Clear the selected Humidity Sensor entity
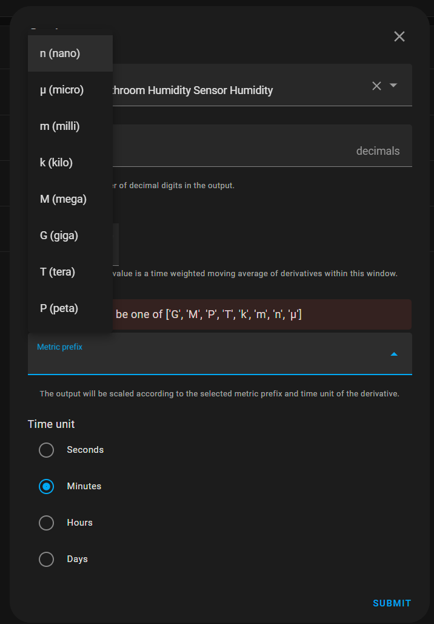Image resolution: width=434 pixels, height=624 pixels. coord(376,86)
